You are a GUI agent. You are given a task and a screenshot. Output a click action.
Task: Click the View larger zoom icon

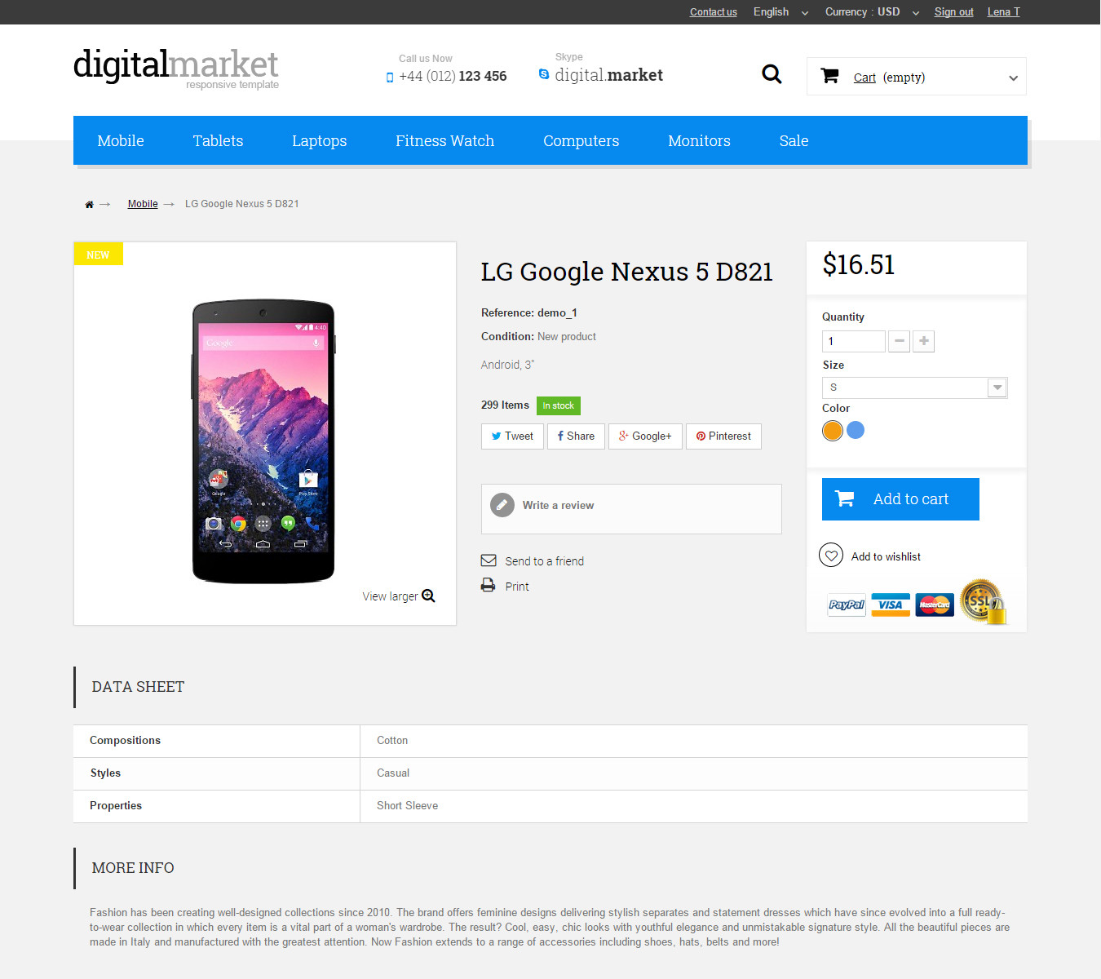click(x=428, y=596)
